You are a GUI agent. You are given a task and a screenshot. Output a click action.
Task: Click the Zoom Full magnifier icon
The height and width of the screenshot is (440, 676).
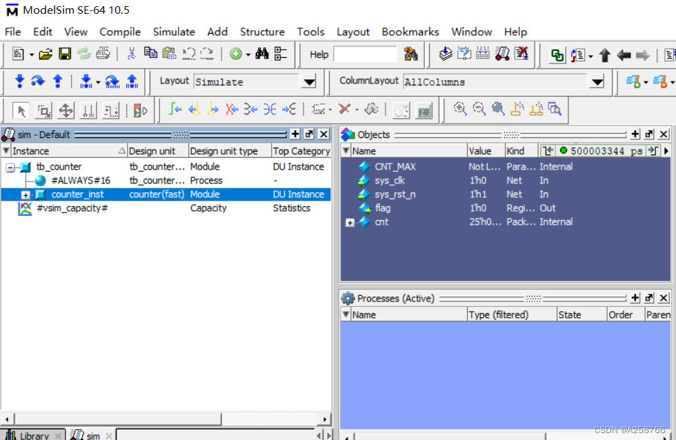pyautogui.click(x=498, y=109)
